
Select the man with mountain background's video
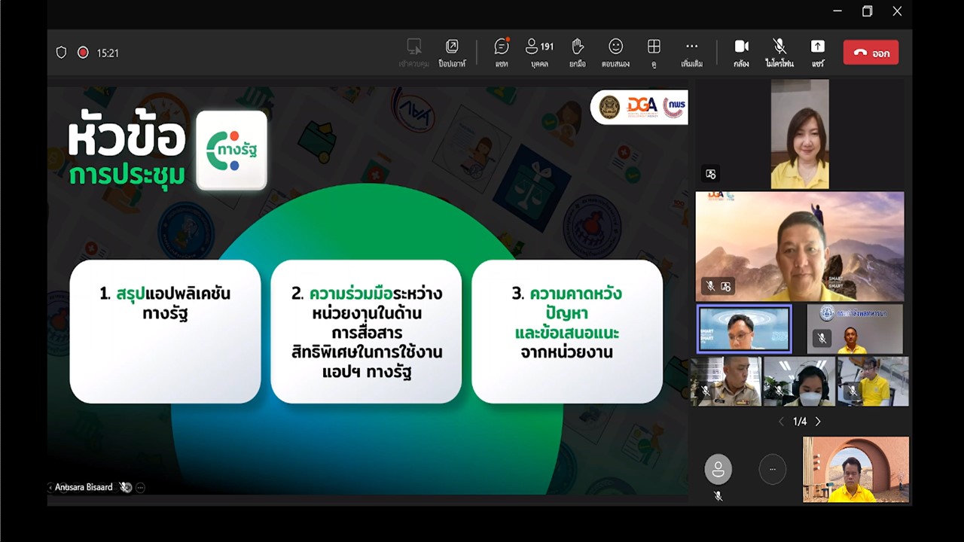800,246
